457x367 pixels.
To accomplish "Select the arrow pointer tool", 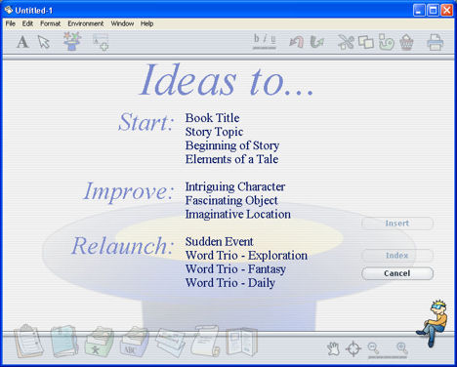I will [x=44, y=42].
